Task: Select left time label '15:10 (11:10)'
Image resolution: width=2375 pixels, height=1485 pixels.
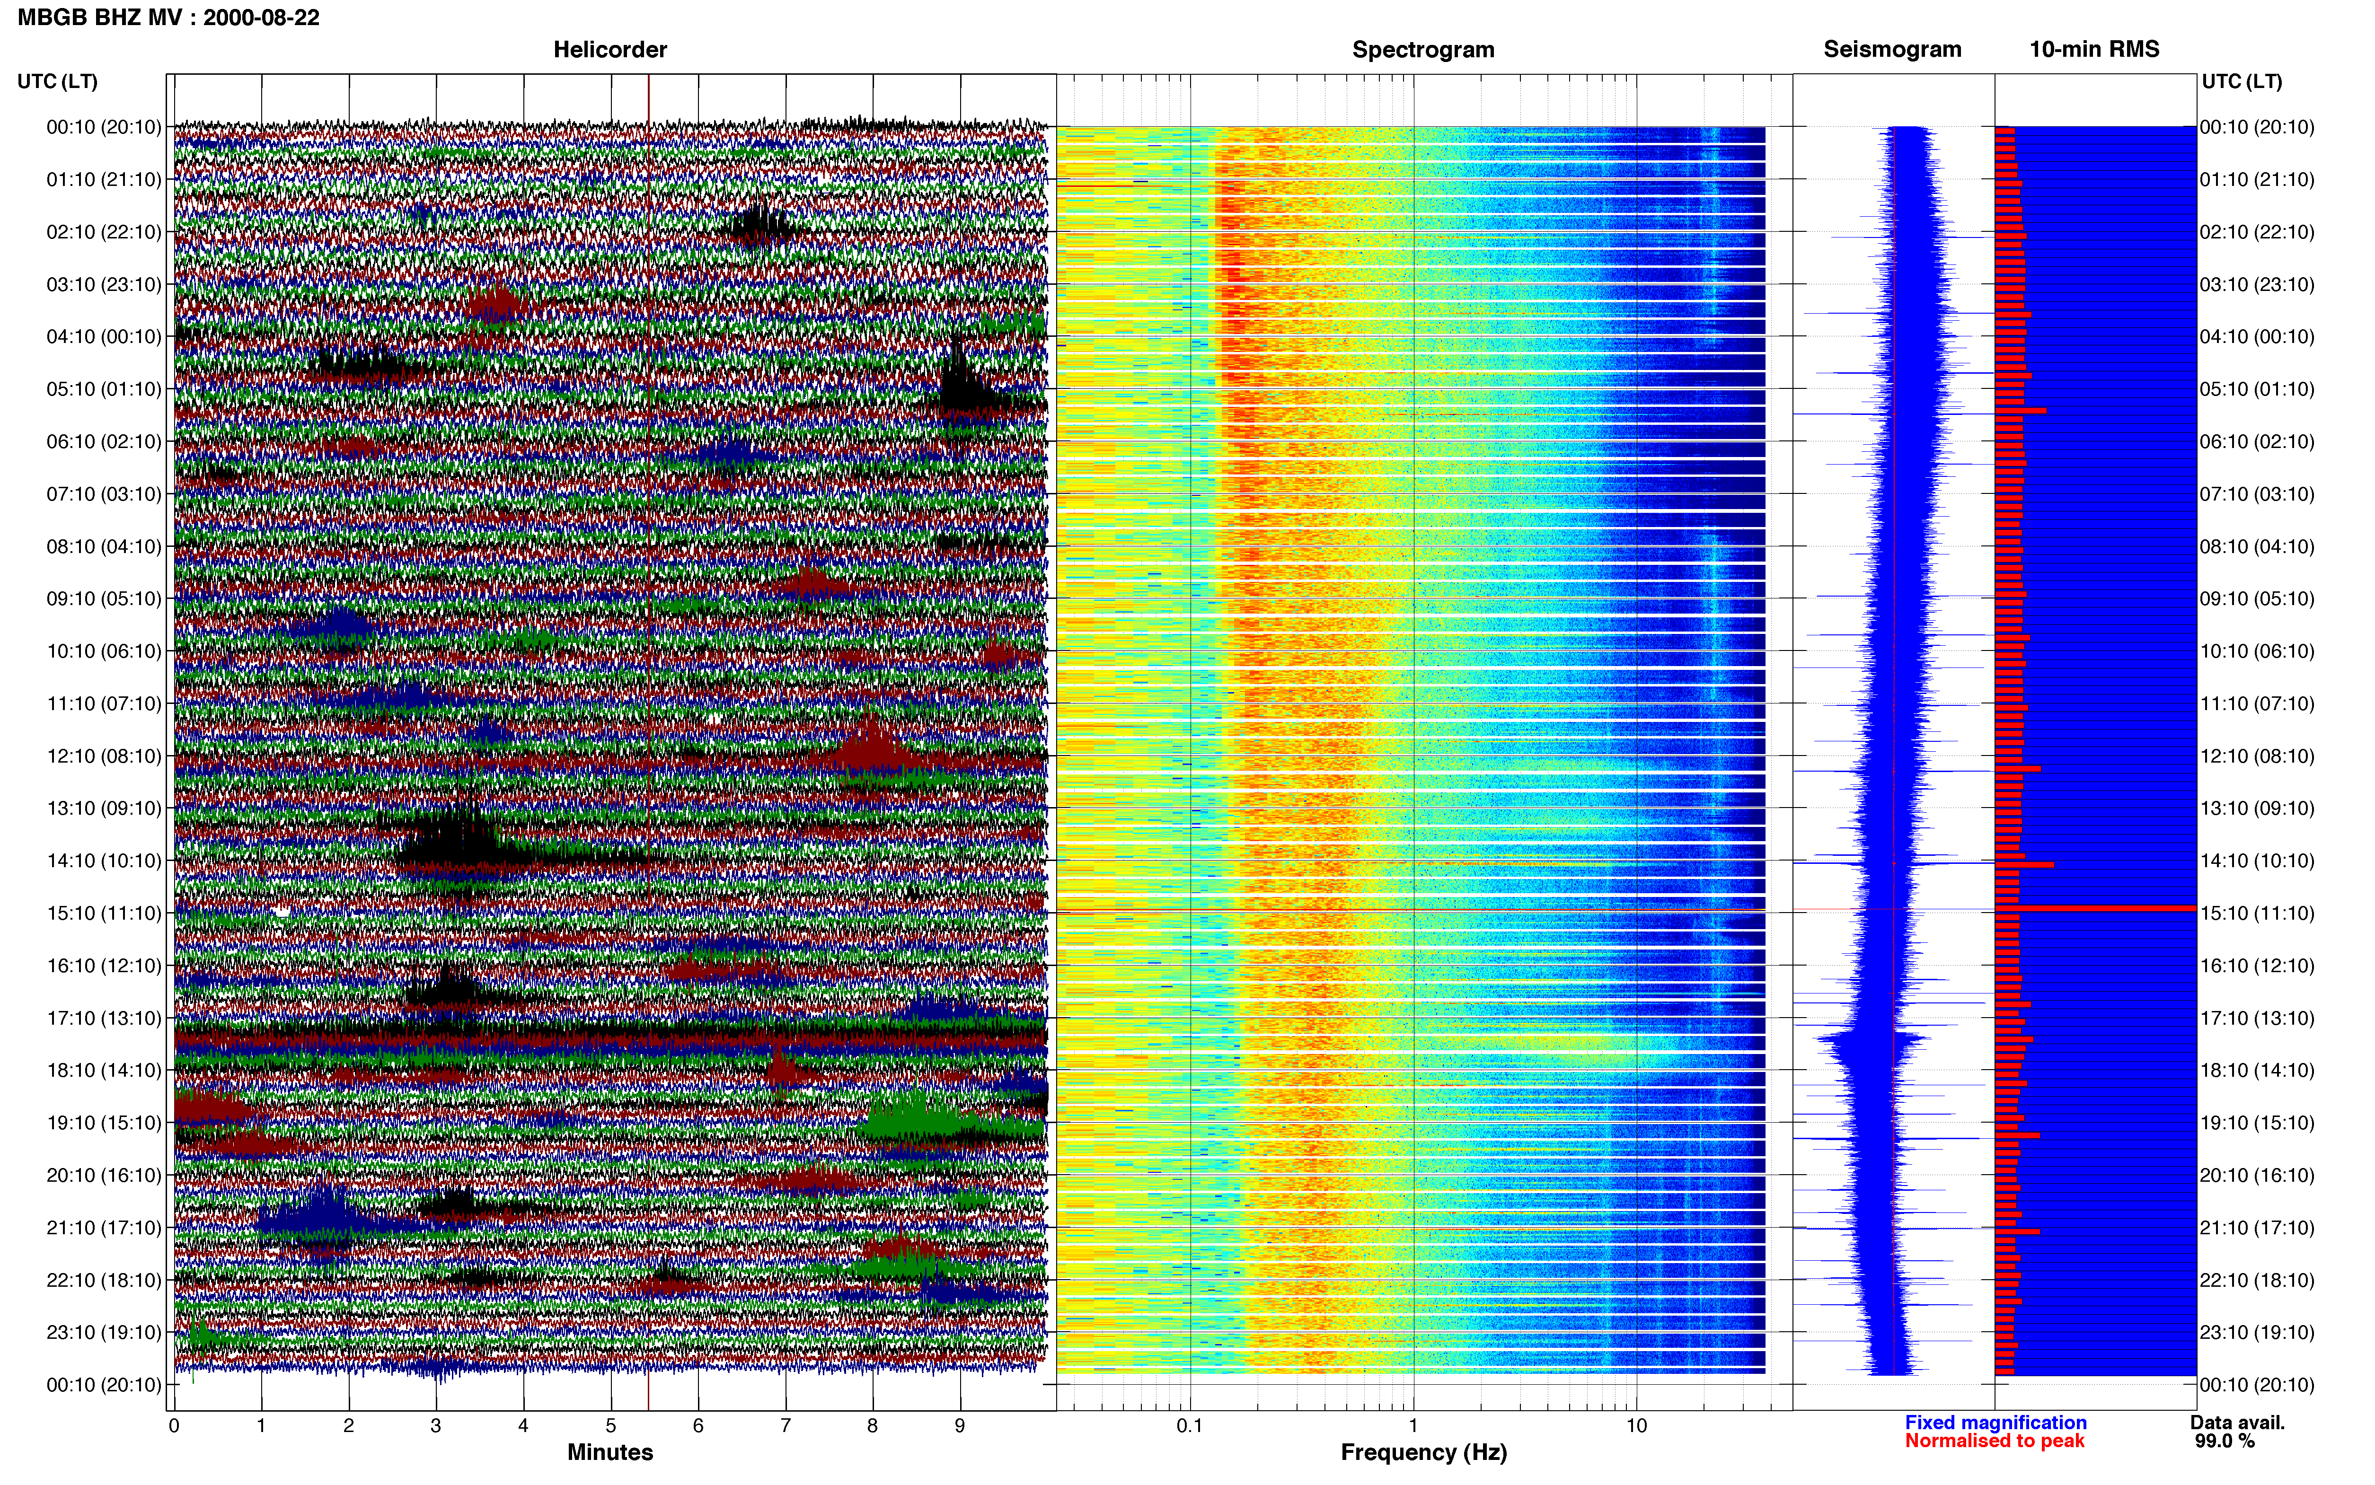Action: 104,914
